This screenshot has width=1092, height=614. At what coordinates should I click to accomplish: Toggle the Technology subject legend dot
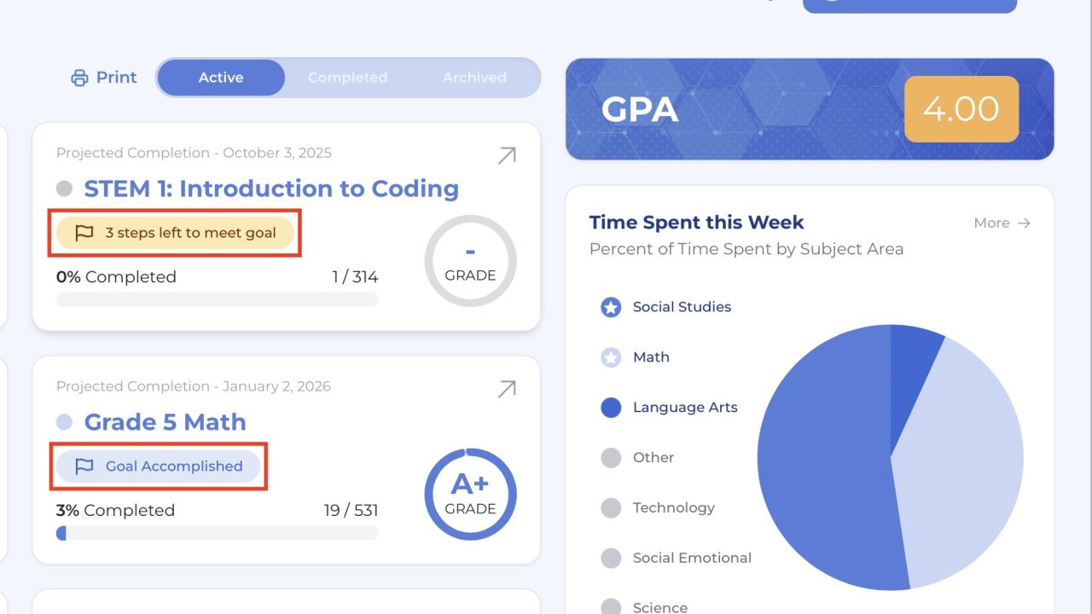click(611, 508)
